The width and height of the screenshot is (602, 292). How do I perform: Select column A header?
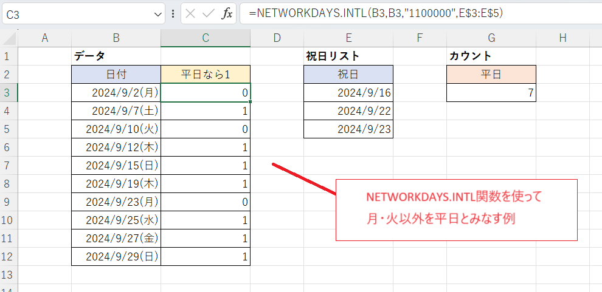click(44, 38)
